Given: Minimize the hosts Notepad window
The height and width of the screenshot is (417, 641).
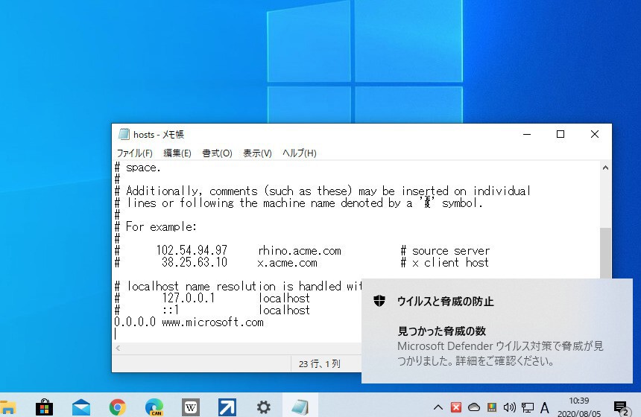Looking at the screenshot, I should tap(527, 134).
